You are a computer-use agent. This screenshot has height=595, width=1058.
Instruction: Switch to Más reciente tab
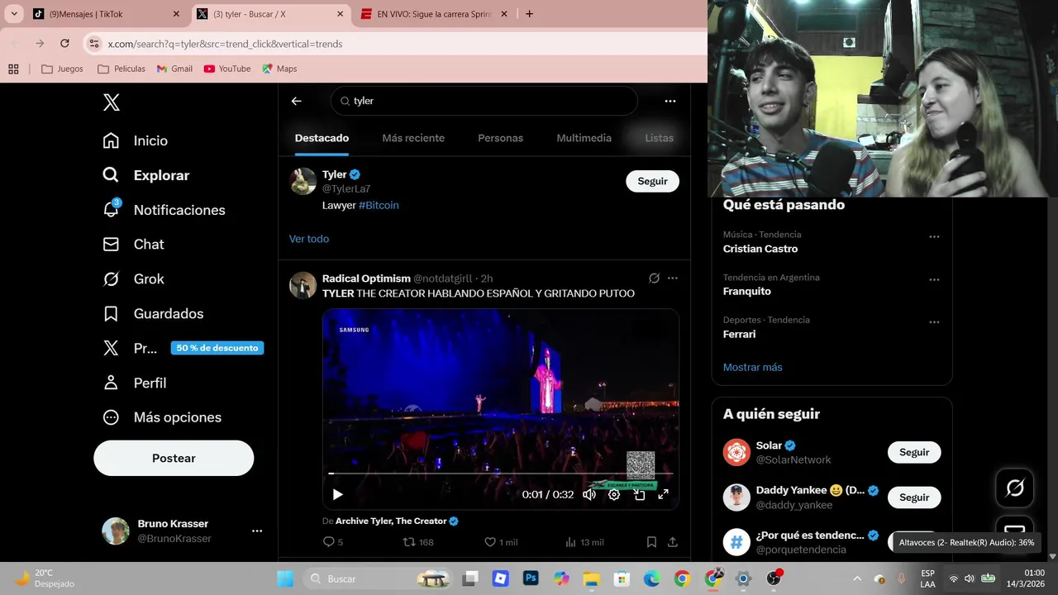coord(413,138)
